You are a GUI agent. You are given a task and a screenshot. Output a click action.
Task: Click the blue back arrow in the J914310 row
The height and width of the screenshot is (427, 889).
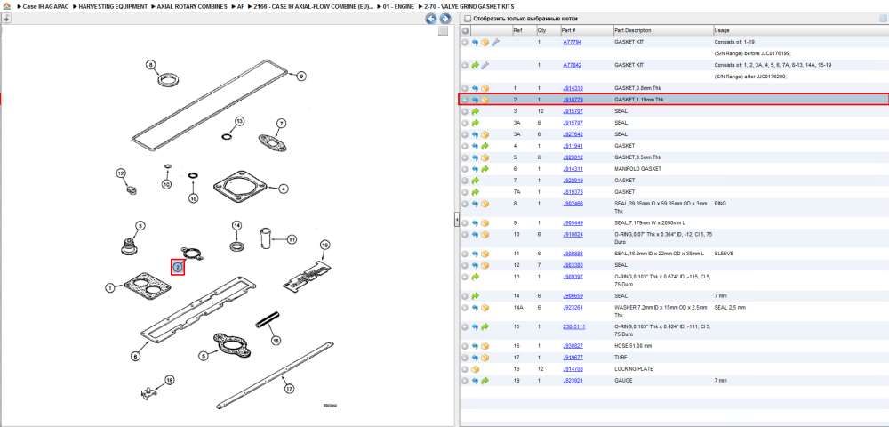(475, 88)
